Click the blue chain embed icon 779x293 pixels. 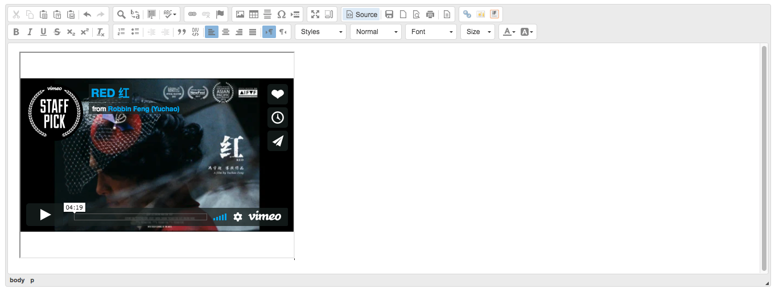click(467, 14)
